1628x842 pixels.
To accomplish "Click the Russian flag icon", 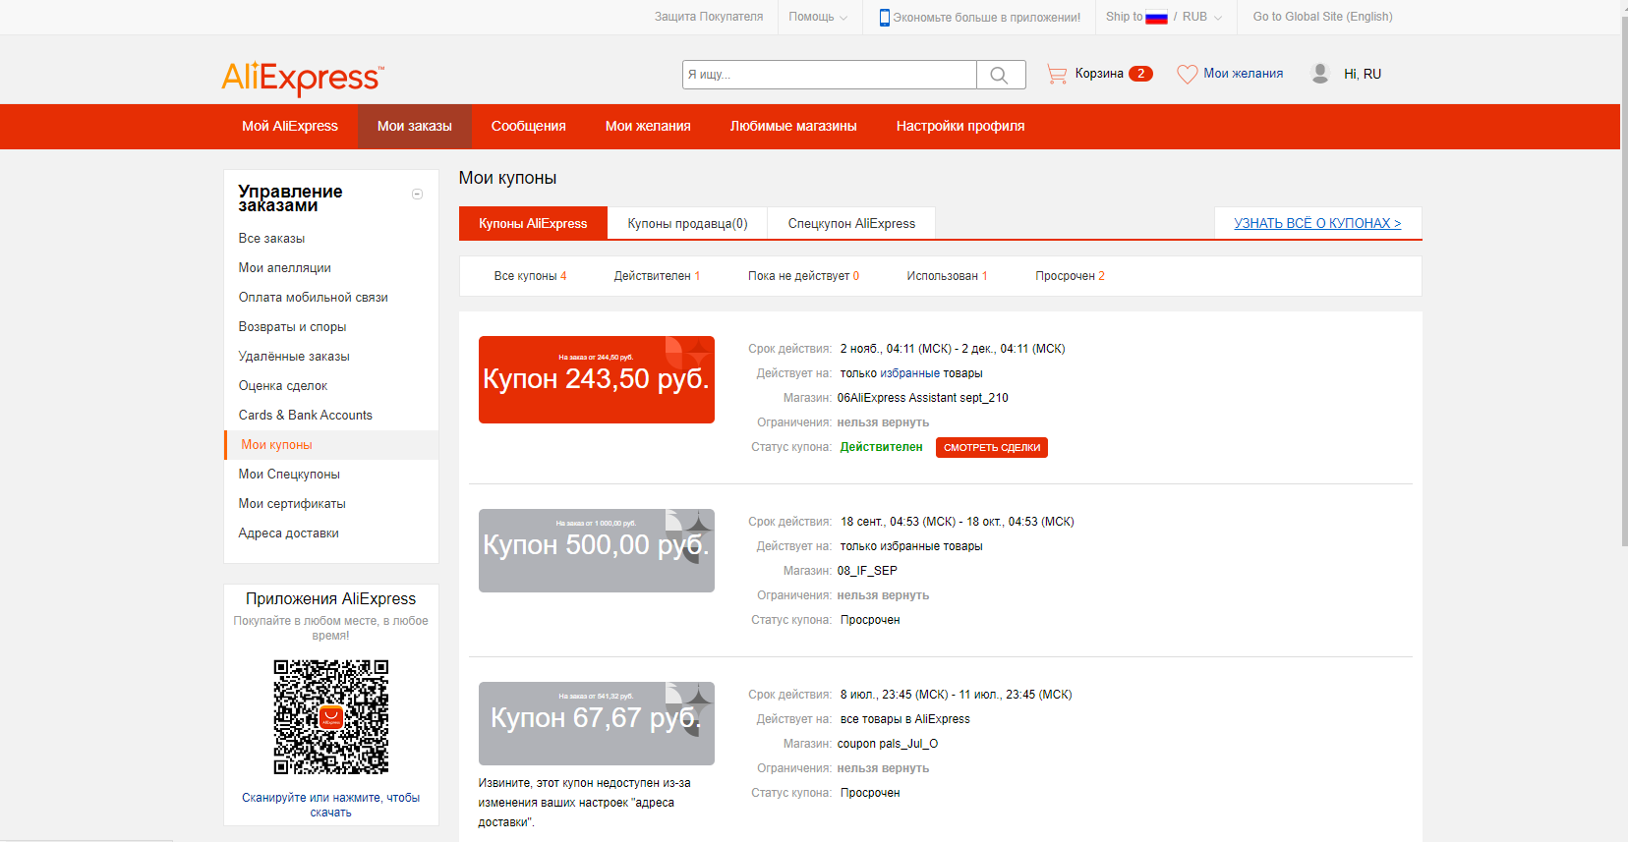I will click(1156, 17).
